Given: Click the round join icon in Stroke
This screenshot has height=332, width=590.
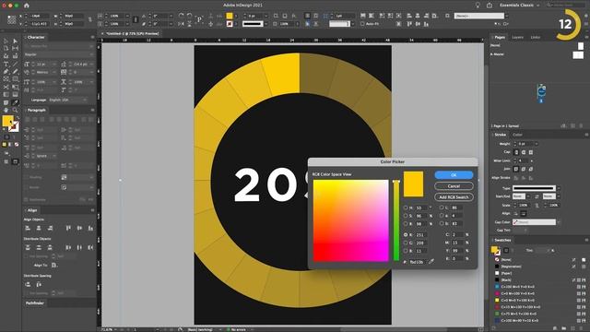Looking at the screenshot, I should [524, 169].
